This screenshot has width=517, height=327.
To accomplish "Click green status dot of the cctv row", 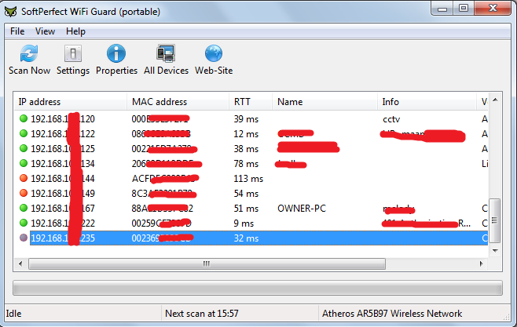I will pyautogui.click(x=24, y=118).
